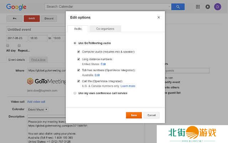228x143 pixels.
Task: Toggle the Call Me checkbox
Action: 78,81
